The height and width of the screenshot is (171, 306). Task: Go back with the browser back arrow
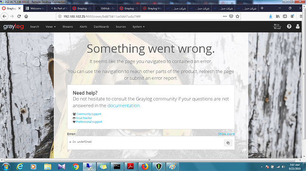pos(4,16)
